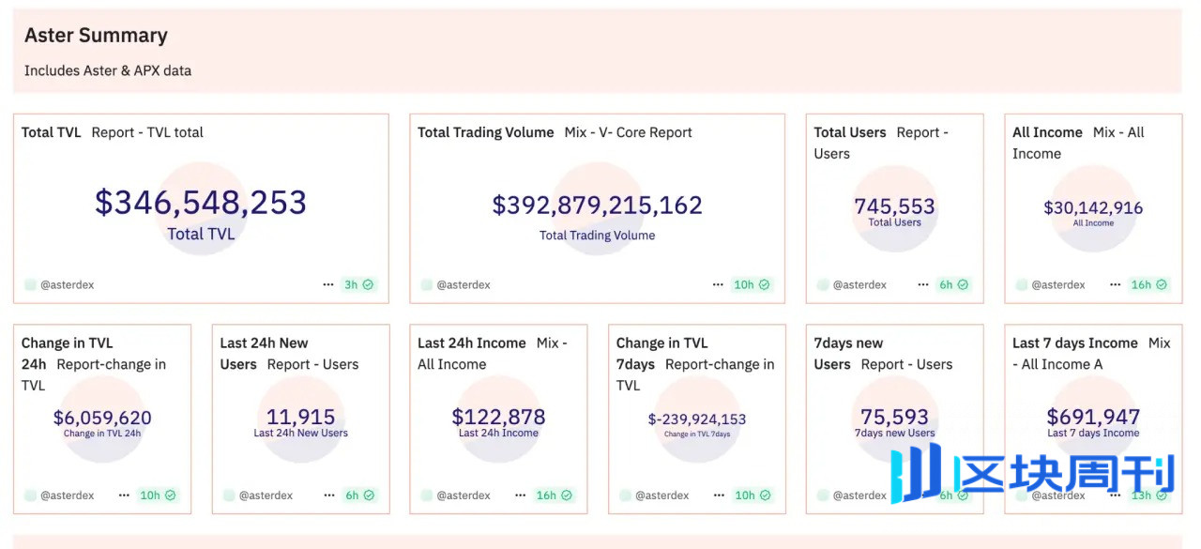Open the ellipsis menu on Total Users card
Viewport: 1201px width, 549px height.
pos(922,284)
